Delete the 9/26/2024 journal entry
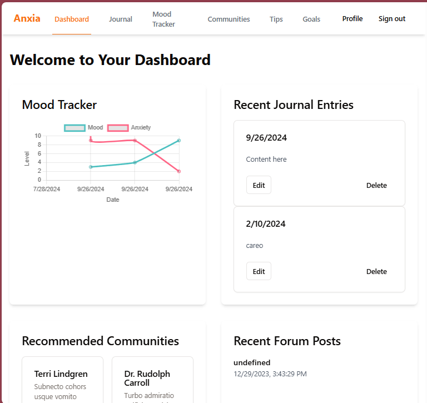The image size is (427, 403). (376, 185)
